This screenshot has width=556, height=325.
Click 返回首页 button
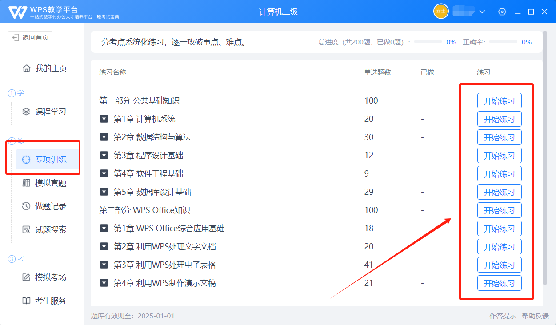pos(30,38)
